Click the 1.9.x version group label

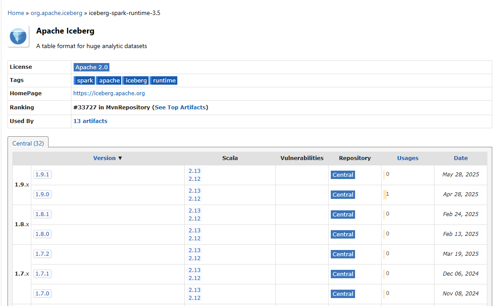[22, 184]
